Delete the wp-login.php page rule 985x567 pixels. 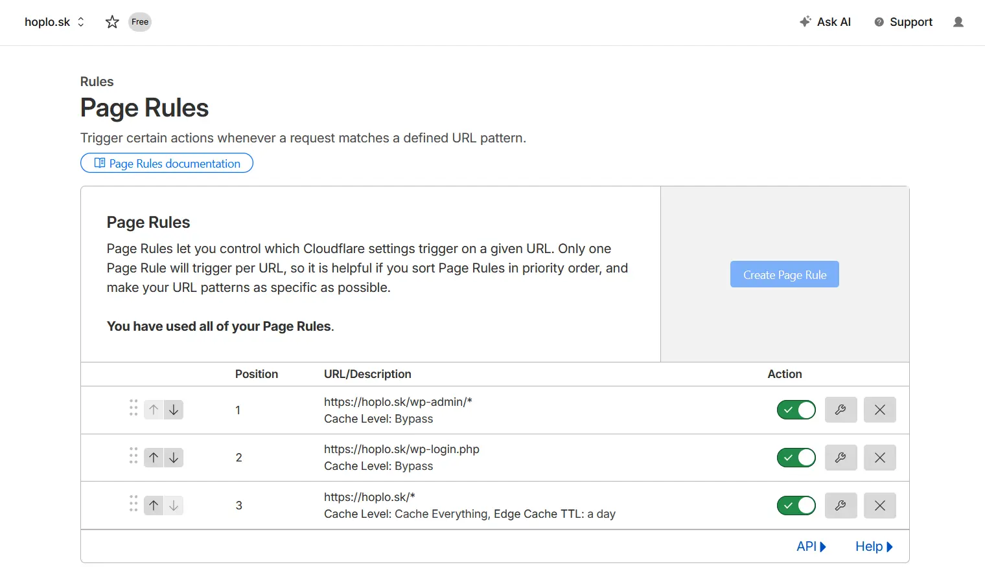click(879, 457)
